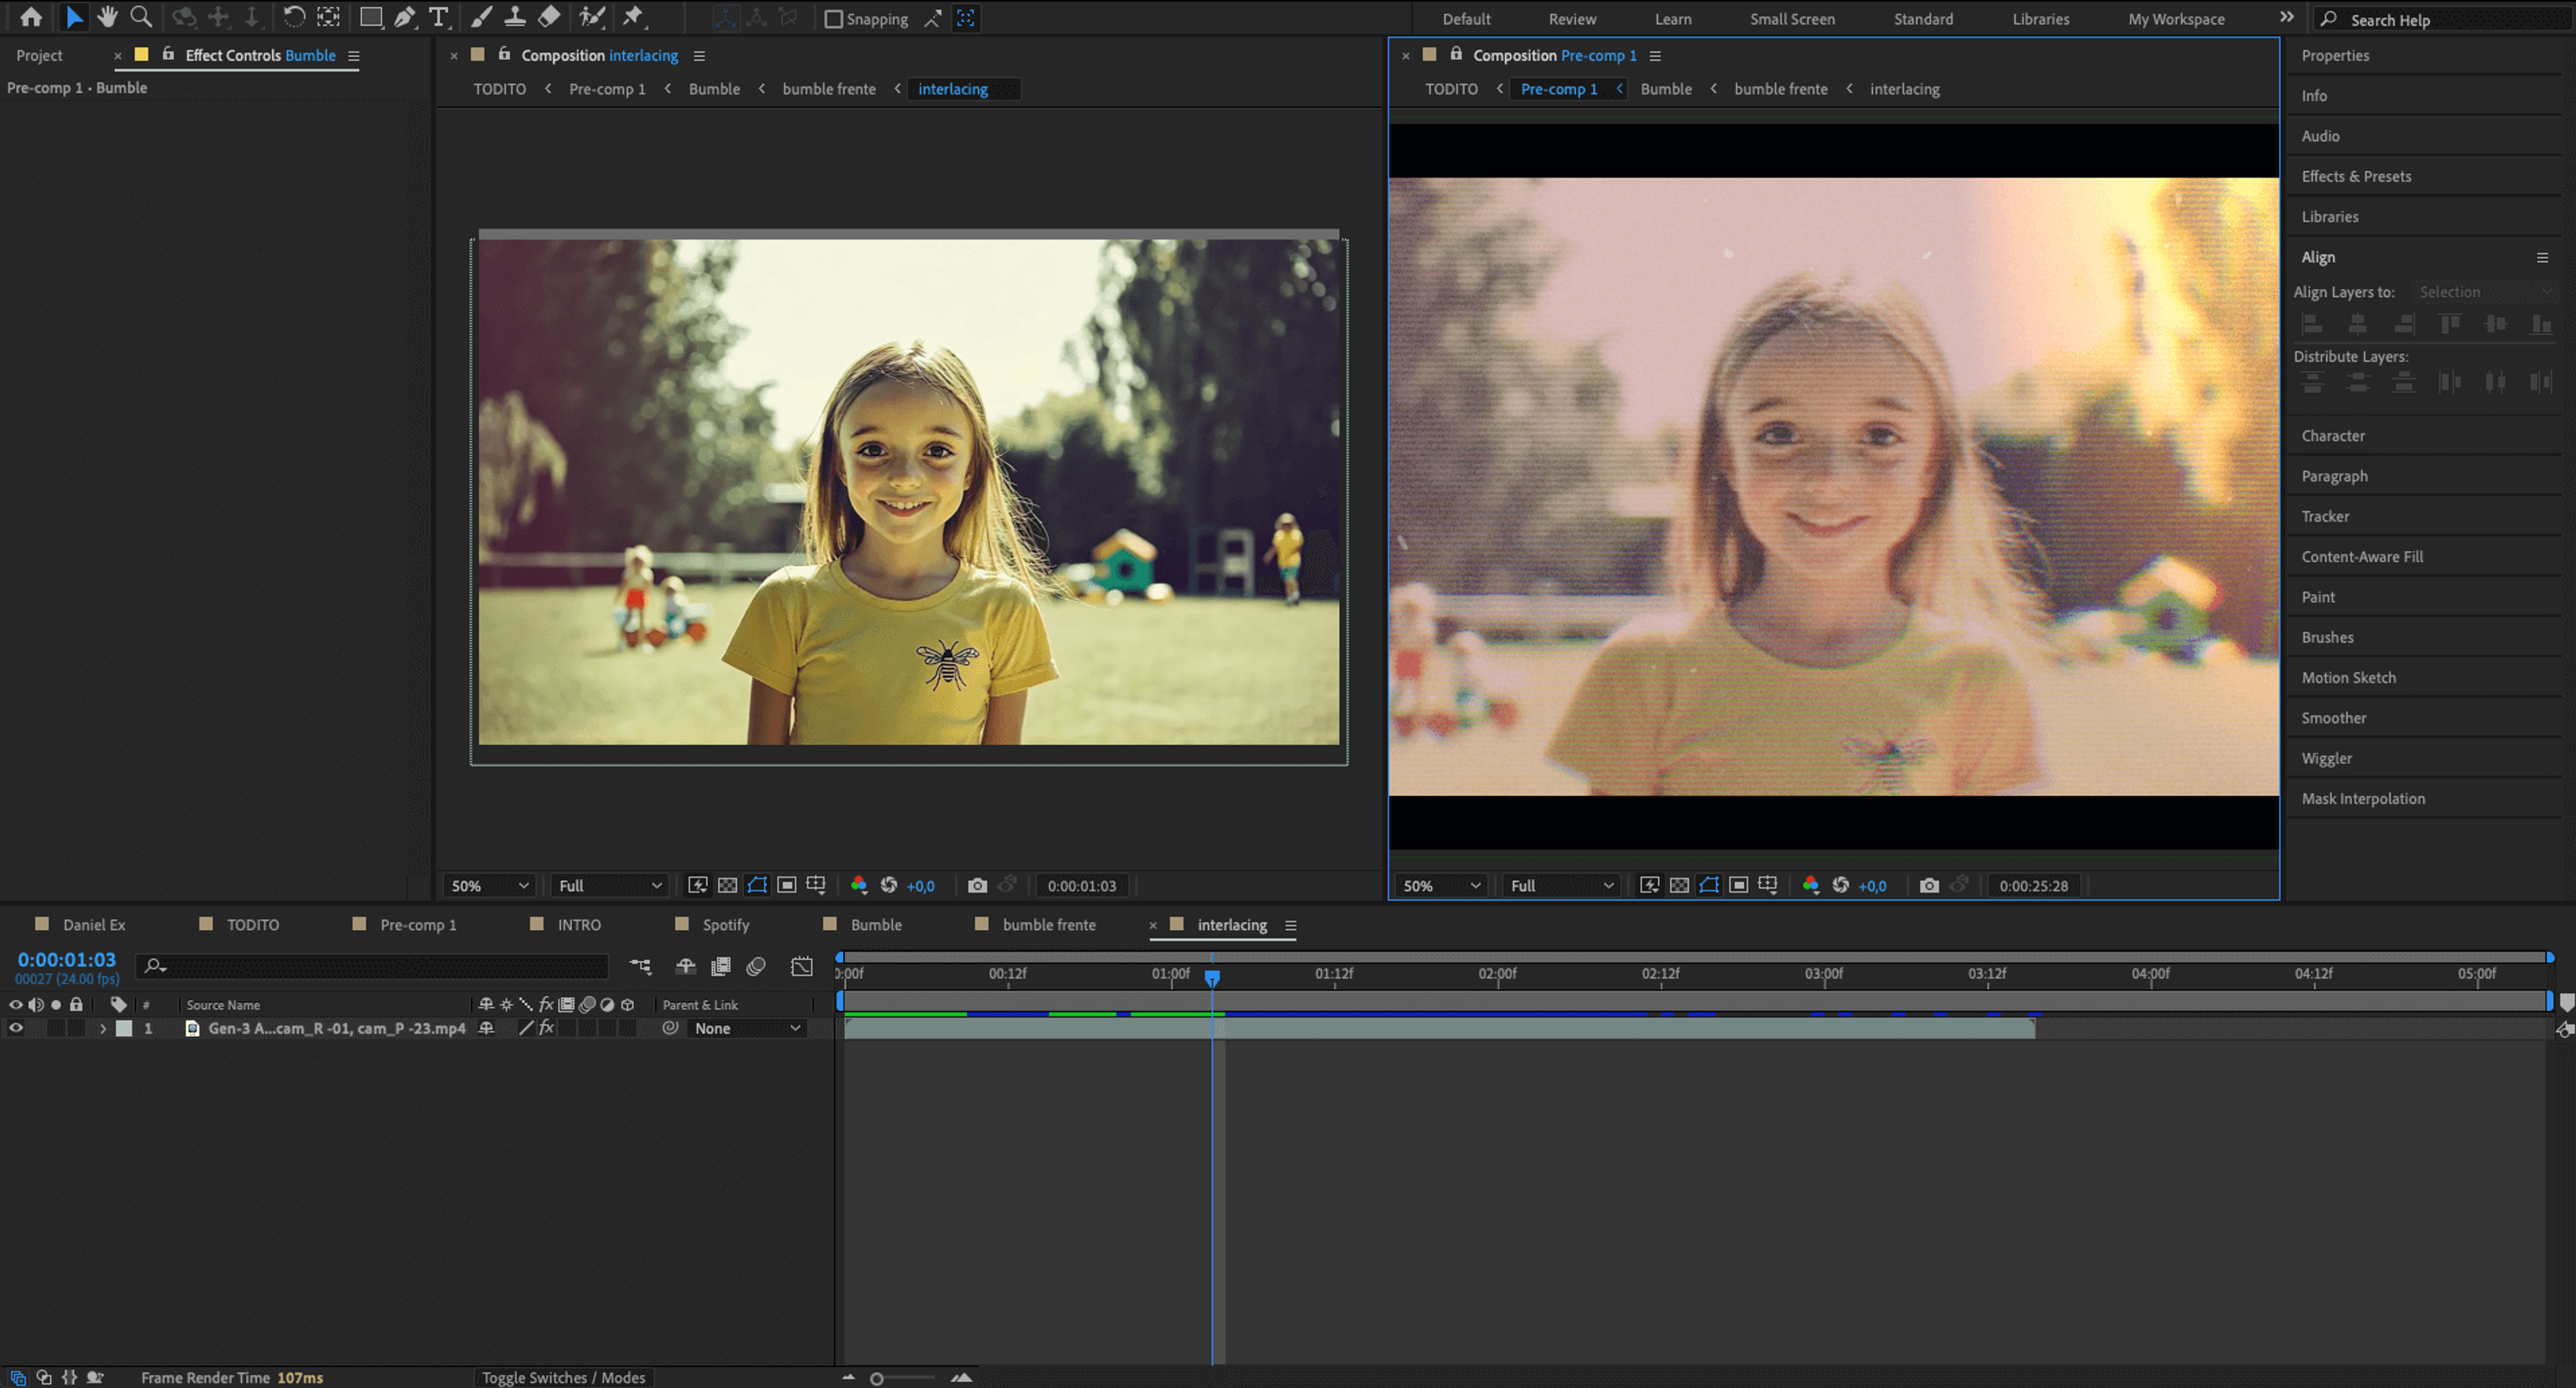Select the Zoom tool in toolbar

pos(141,17)
